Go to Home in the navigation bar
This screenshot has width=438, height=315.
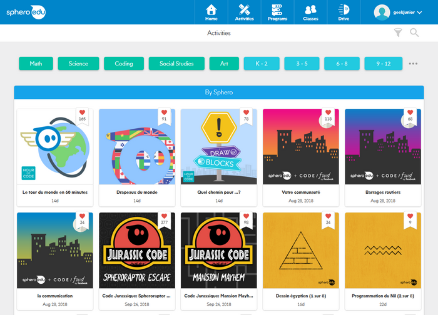pos(211,12)
